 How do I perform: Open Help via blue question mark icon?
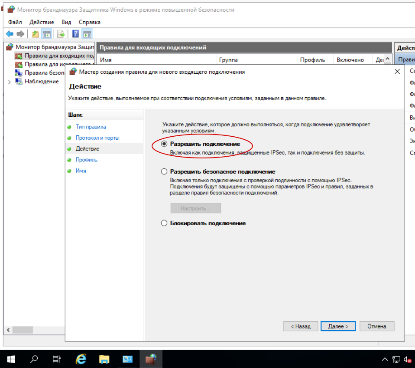tap(75, 34)
